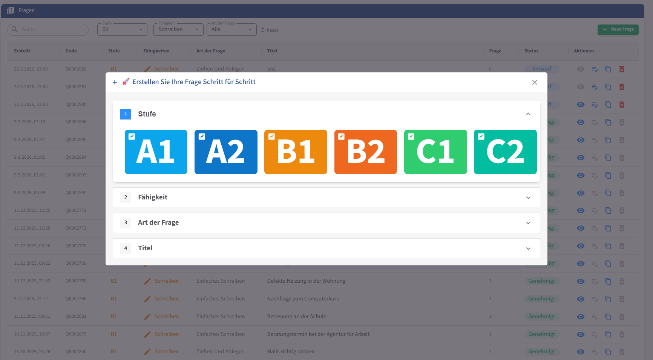This screenshot has height=360, width=653.
Task: Copy question Q0002766 with duplicate icon
Action: [608, 299]
